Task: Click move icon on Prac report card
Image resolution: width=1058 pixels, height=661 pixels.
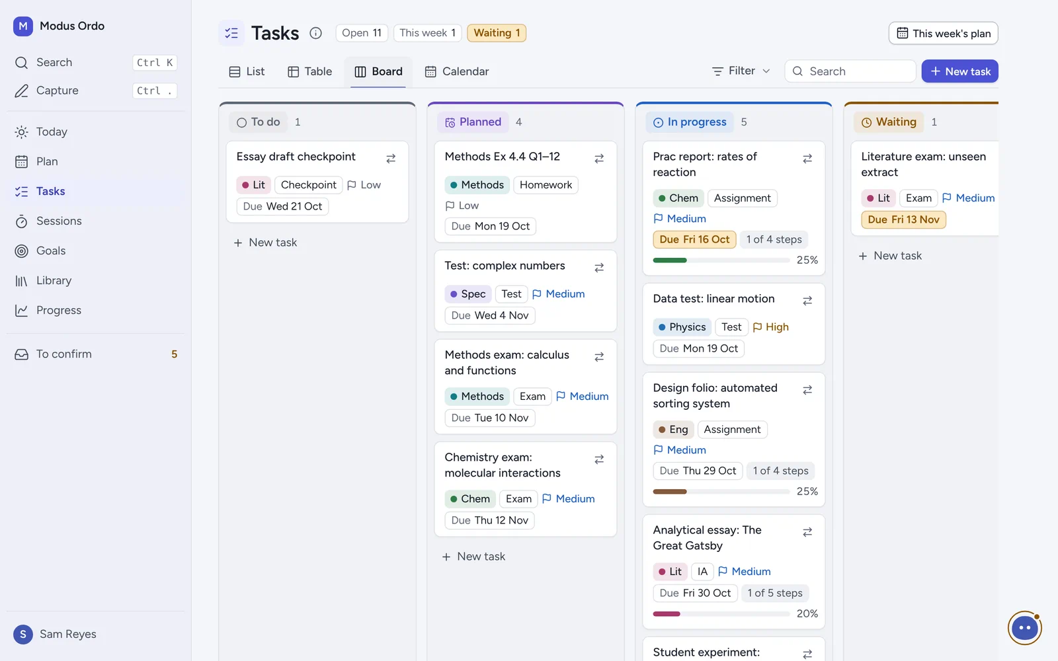Action: pyautogui.click(x=807, y=159)
